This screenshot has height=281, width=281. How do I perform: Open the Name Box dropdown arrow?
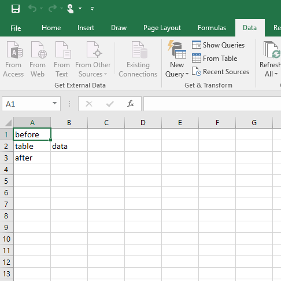pyautogui.click(x=54, y=103)
